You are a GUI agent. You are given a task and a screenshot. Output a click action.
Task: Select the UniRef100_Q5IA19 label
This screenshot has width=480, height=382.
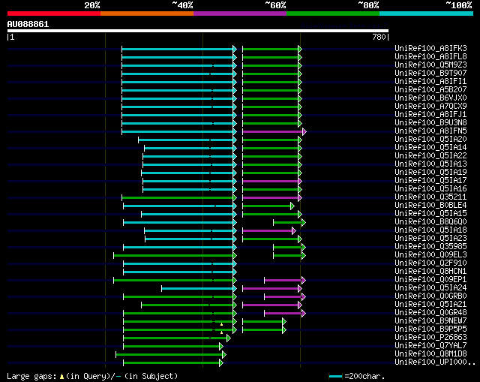430,173
